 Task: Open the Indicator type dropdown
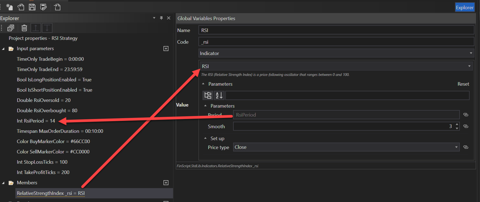336,53
